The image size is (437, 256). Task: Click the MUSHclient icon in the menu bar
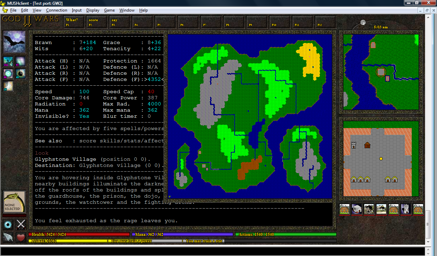pyautogui.click(x=5, y=10)
